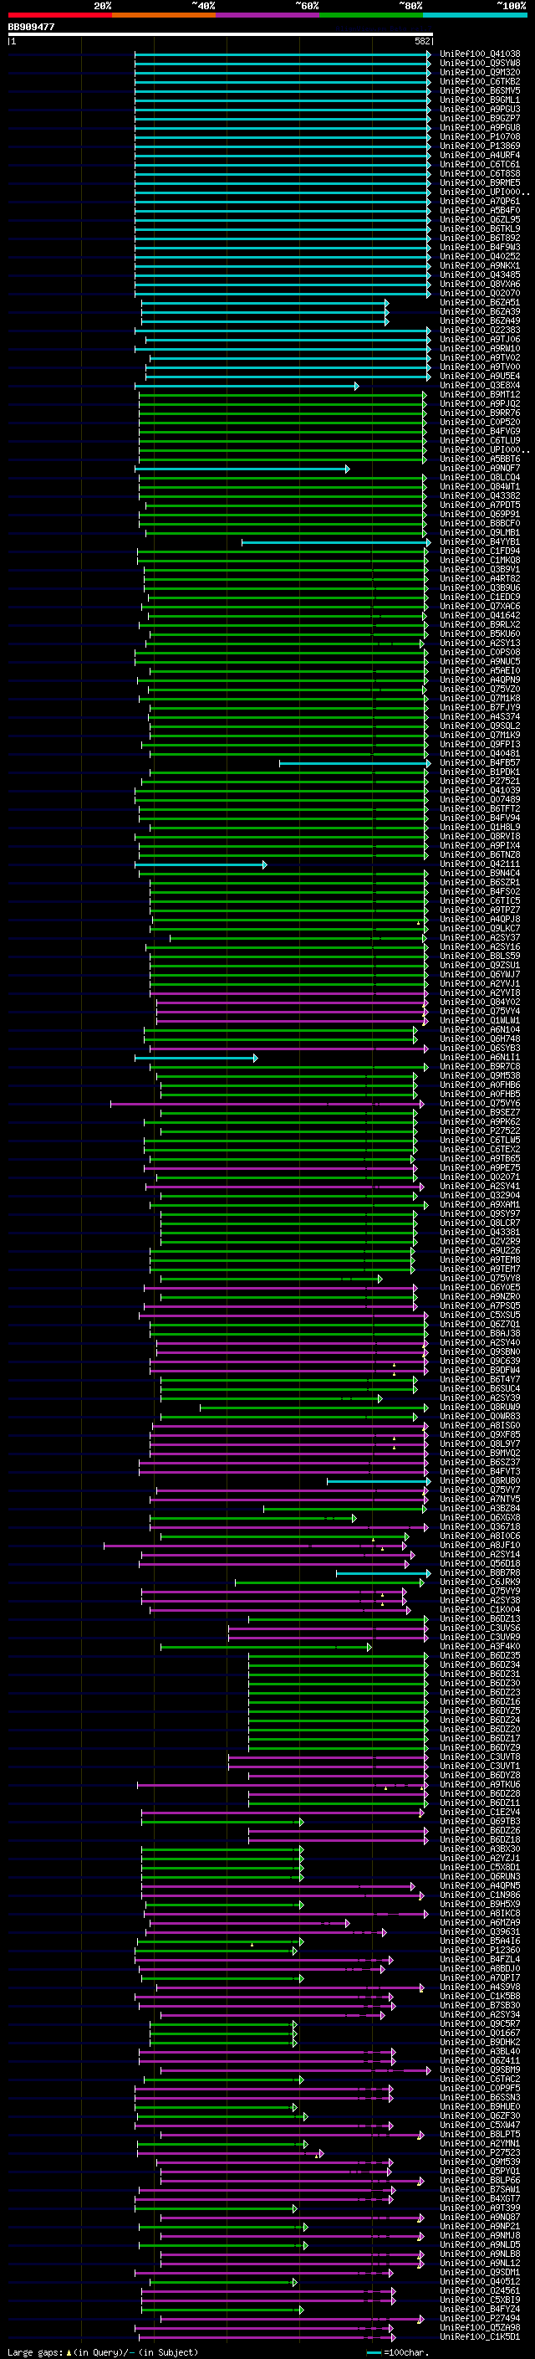The image size is (535, 2359).
Task: Select the UniRef100_A8IKC8 label
Action: click(x=480, y=1913)
